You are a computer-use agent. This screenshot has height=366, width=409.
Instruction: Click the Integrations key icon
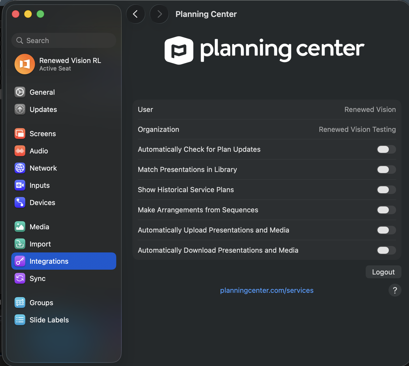[x=20, y=261]
